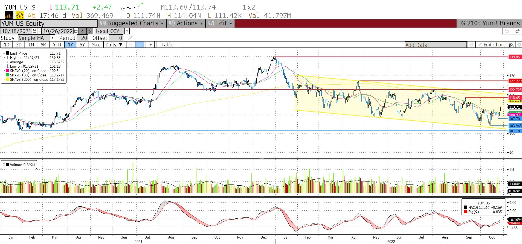522x244 pixels.
Task: Click the -0.1694 MACD axis label
Action: pos(515,220)
